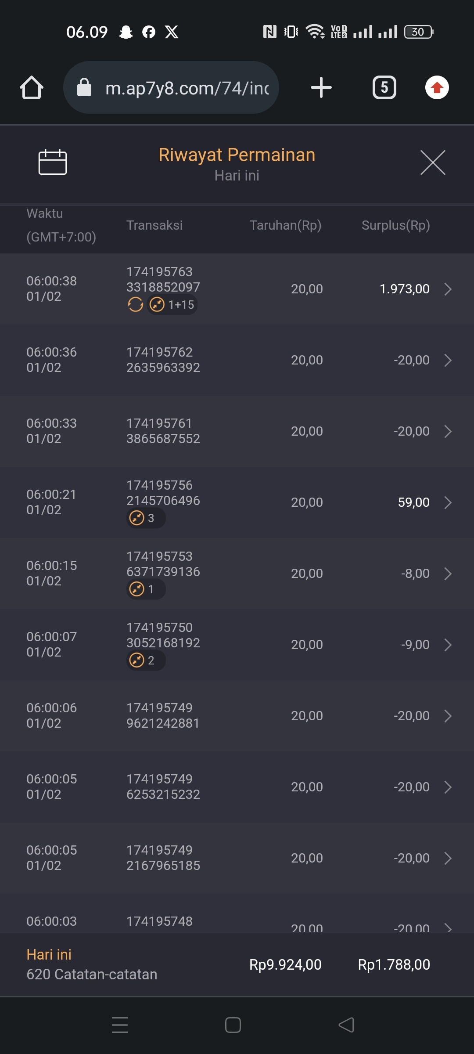Tap the free spin refresh icon on first row
The image size is (474, 1054).
coord(135,304)
